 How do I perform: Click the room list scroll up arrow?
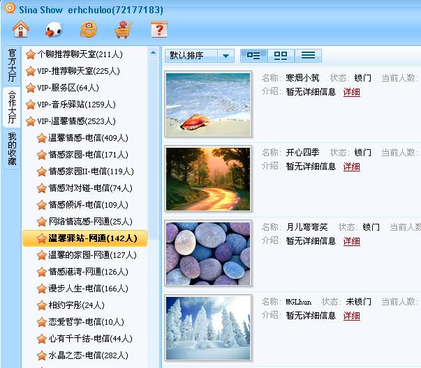(x=153, y=52)
